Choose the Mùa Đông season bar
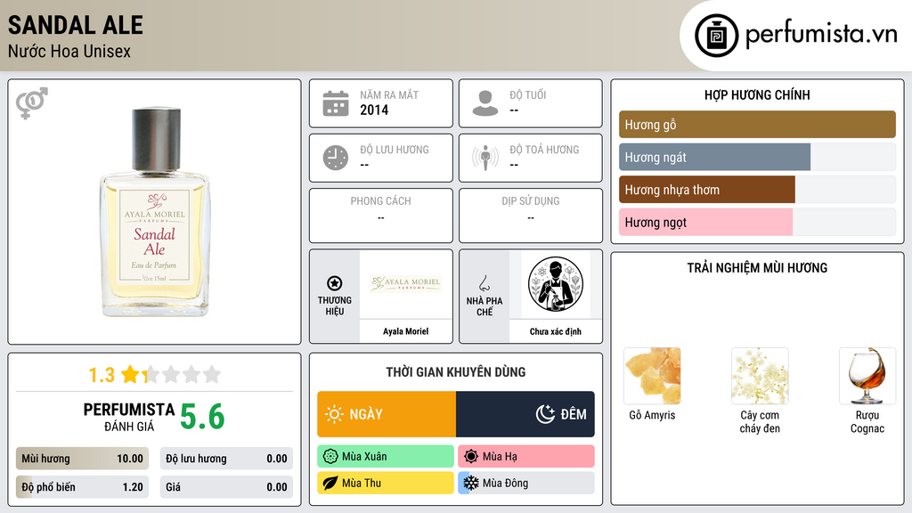This screenshot has width=912, height=513. [x=525, y=483]
